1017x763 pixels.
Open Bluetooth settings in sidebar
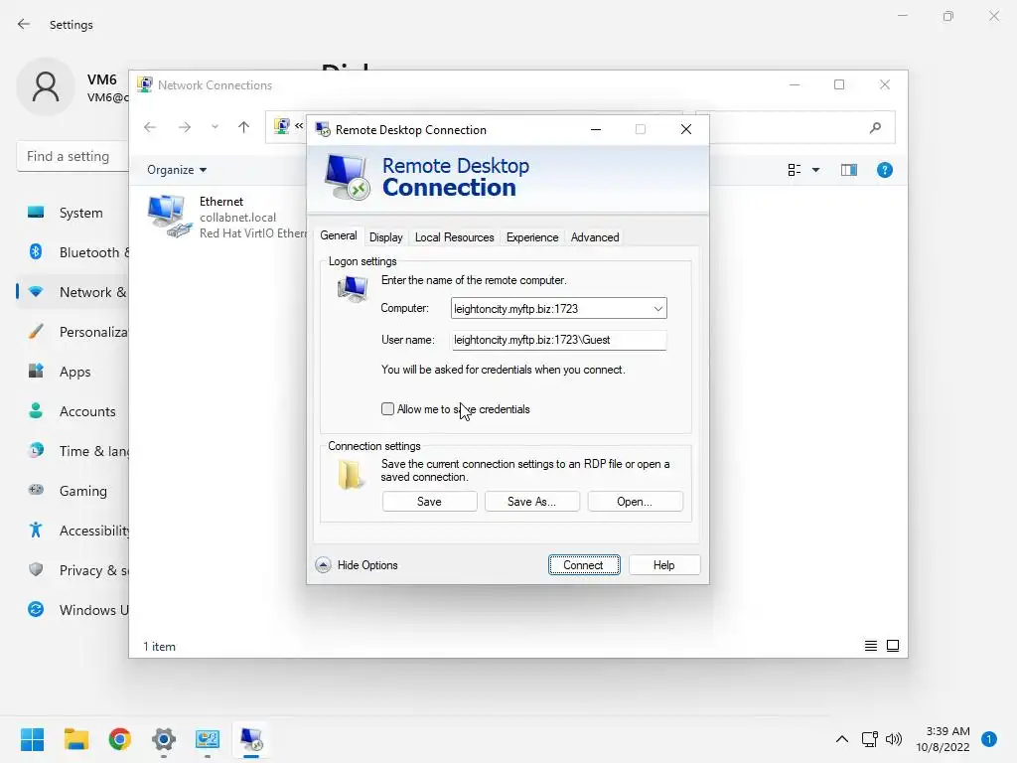coord(73,252)
